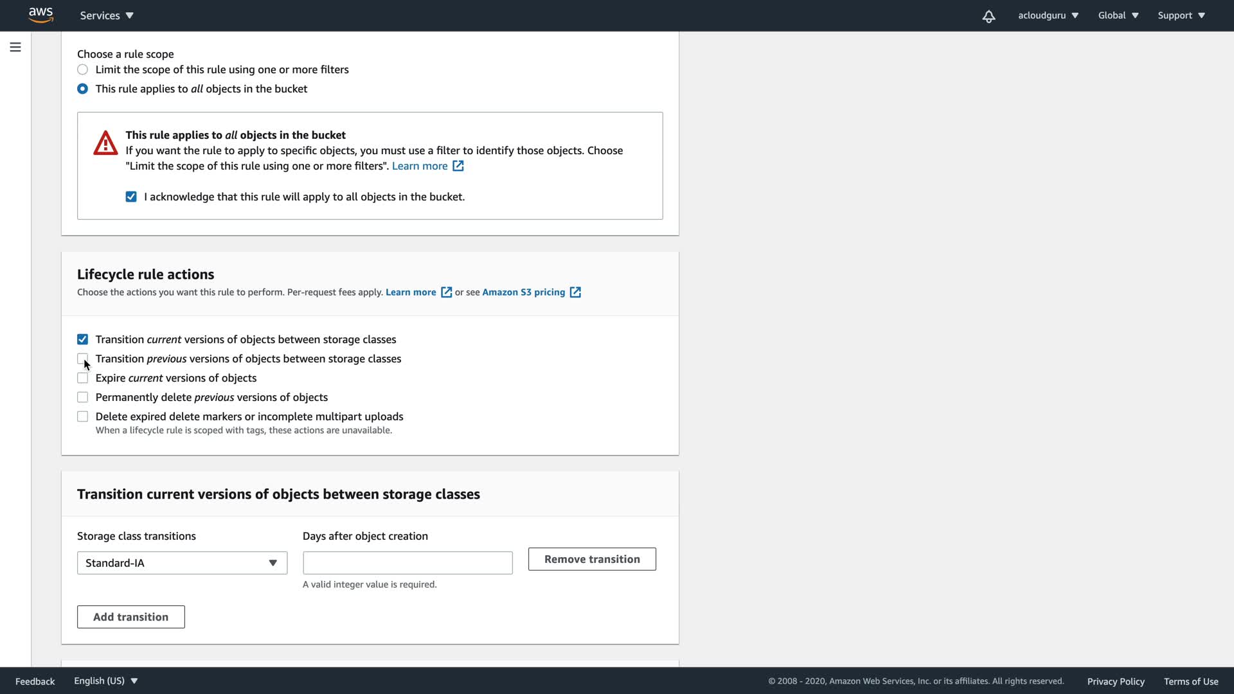Screen dimensions: 1234x694
Task: Open the Standard-IA storage class dropdown
Action: pos(182,563)
